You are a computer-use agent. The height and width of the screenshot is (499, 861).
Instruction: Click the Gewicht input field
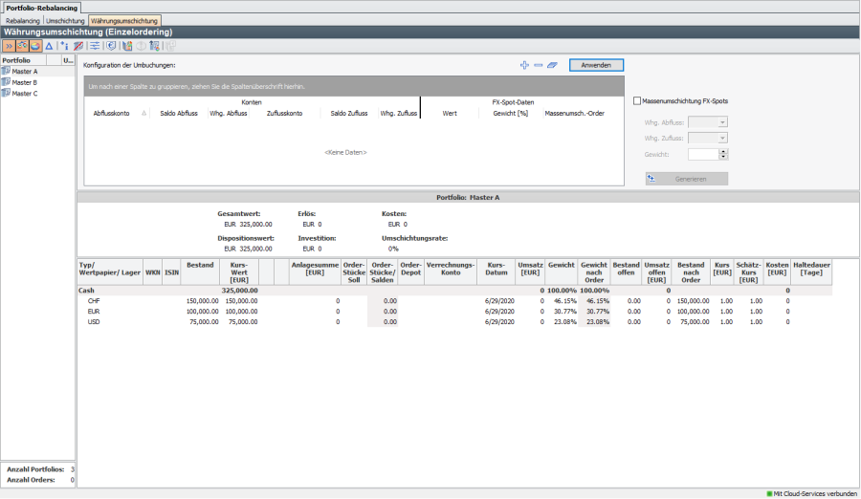point(702,154)
